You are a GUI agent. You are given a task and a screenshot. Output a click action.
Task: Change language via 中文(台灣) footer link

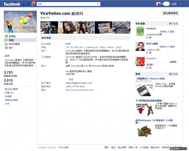63,147
